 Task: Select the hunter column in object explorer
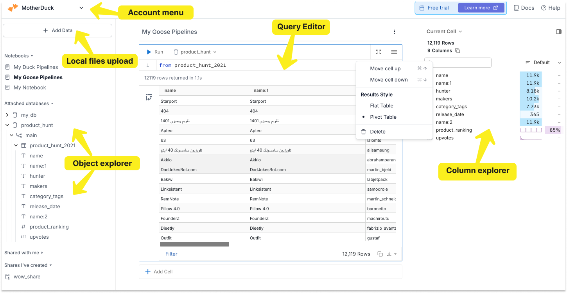[x=37, y=176]
